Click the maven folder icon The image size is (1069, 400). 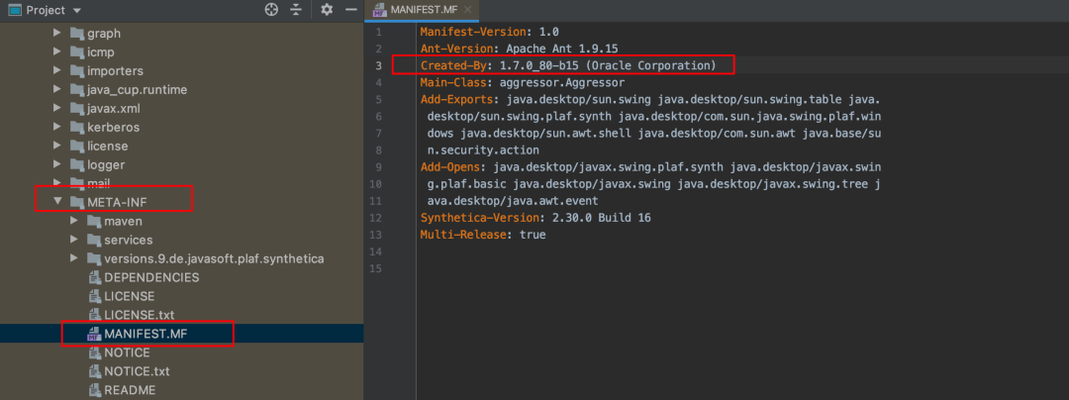coord(93,221)
